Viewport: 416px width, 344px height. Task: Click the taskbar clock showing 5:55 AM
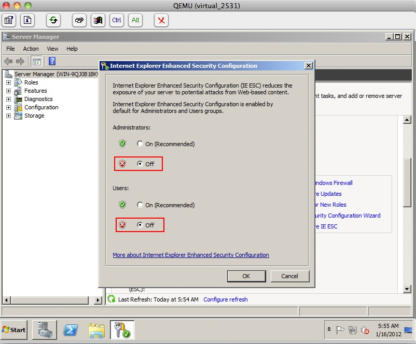[x=389, y=329]
